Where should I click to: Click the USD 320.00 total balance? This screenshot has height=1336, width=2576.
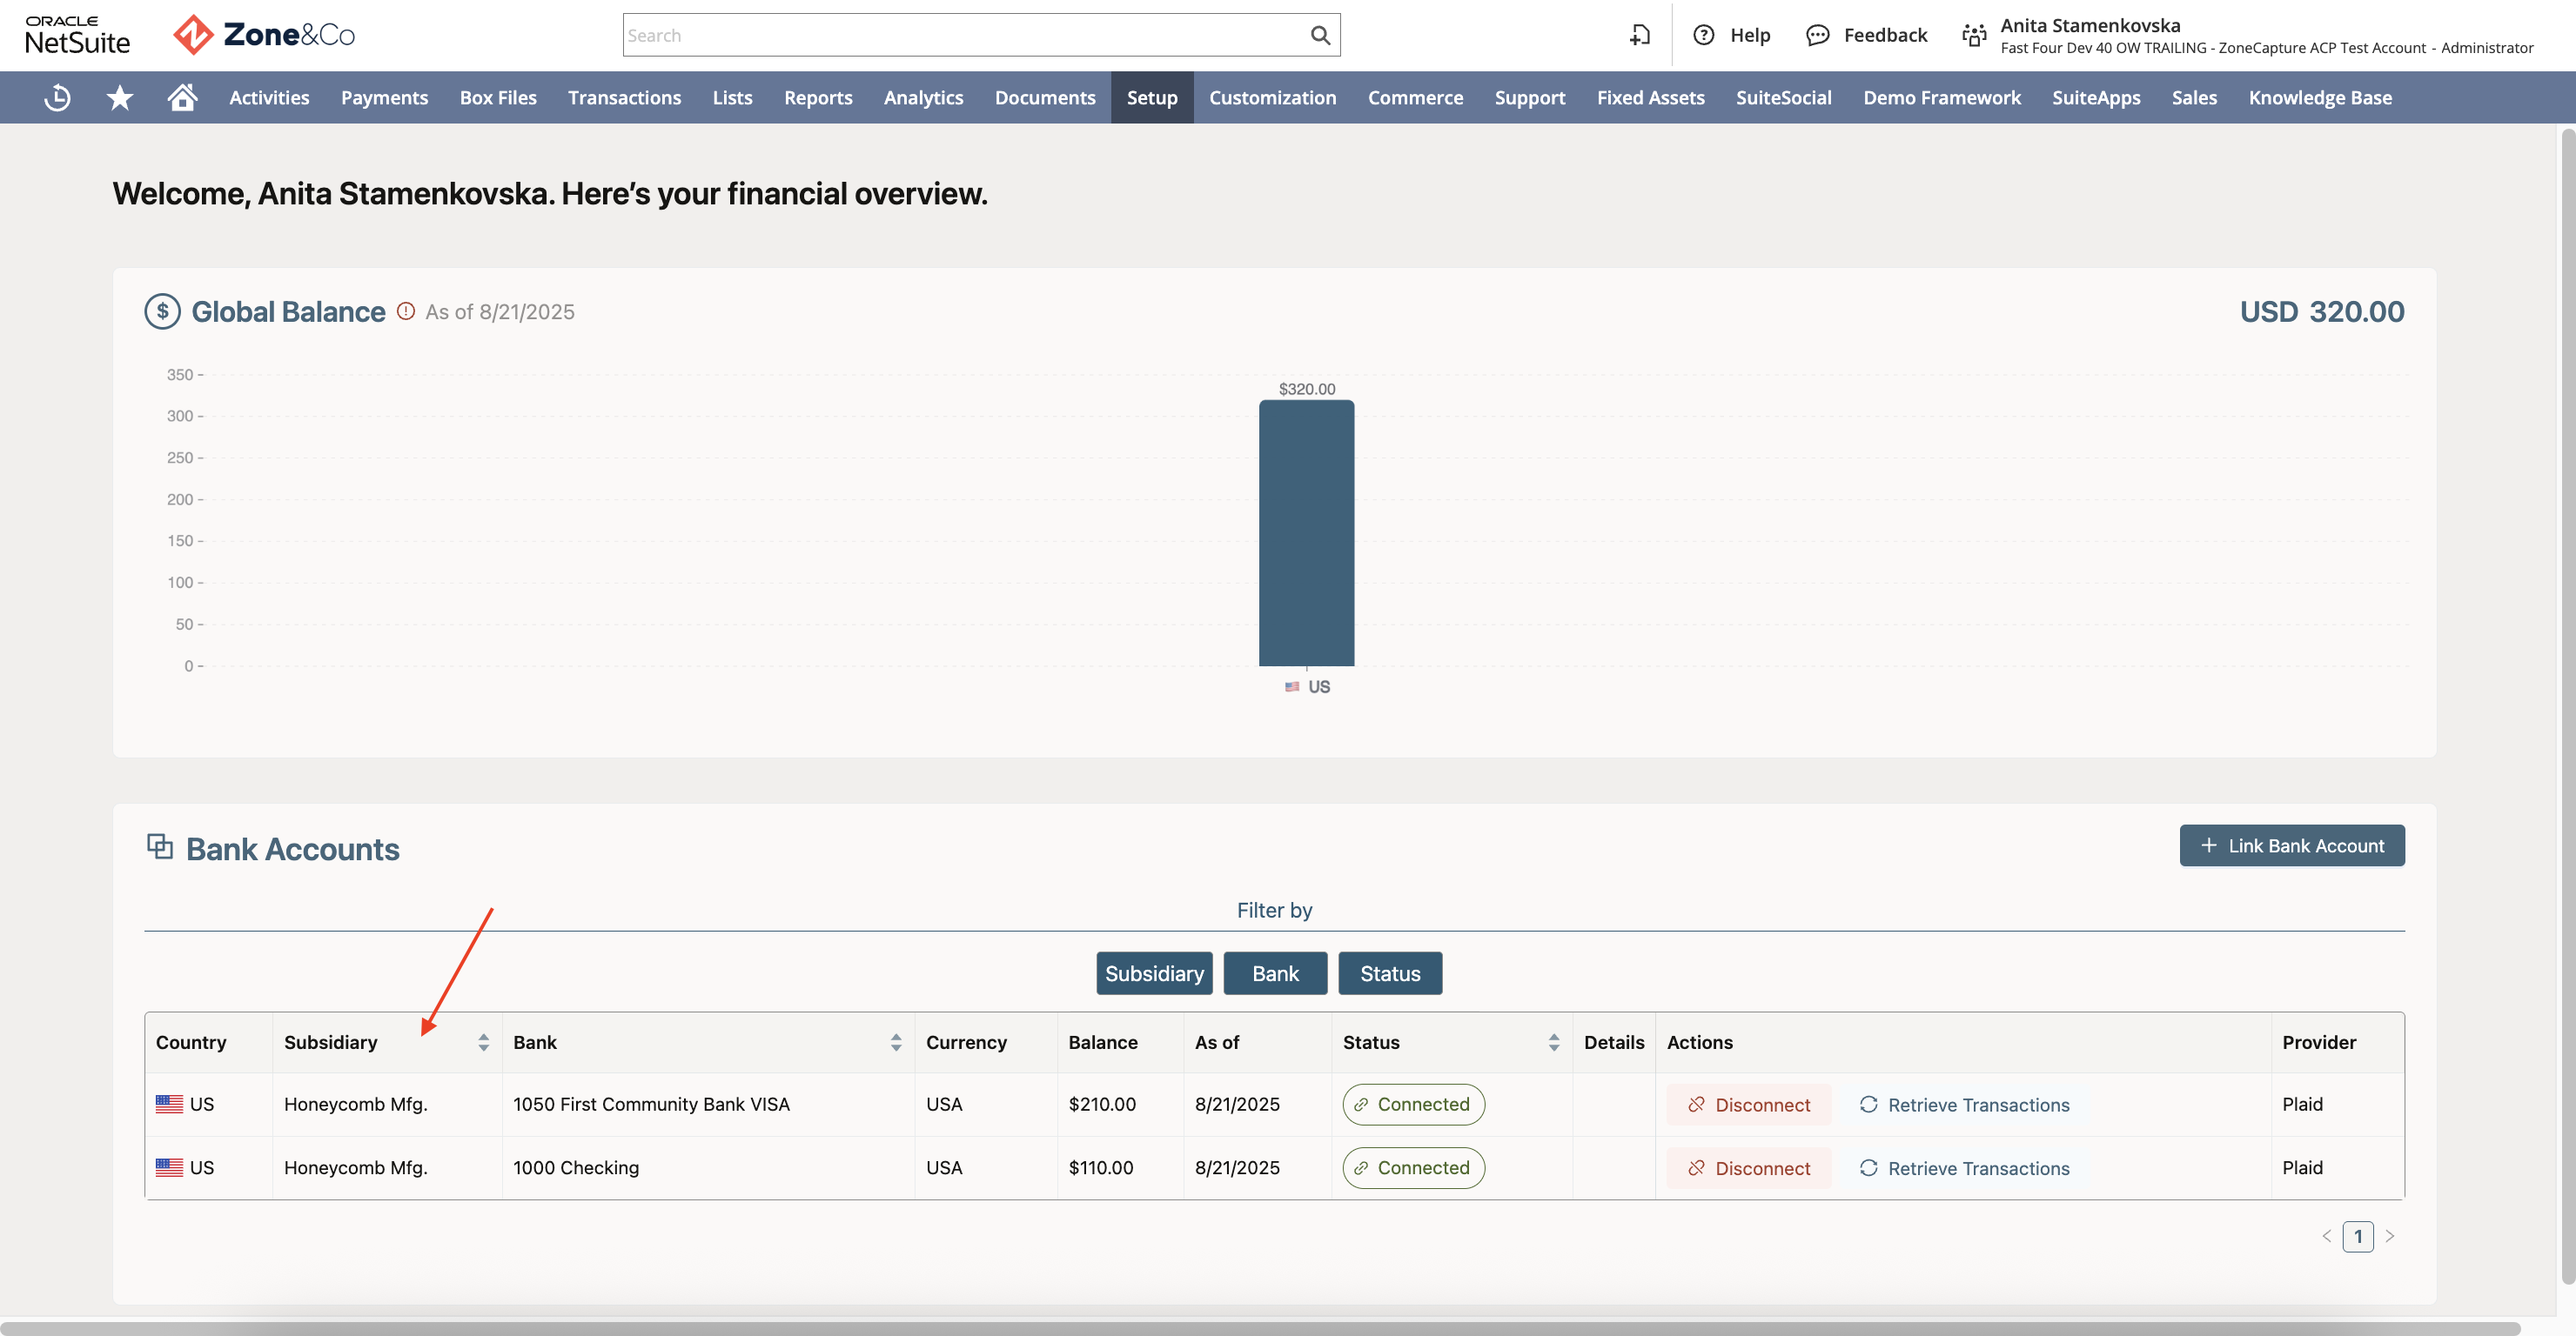coord(2322,311)
